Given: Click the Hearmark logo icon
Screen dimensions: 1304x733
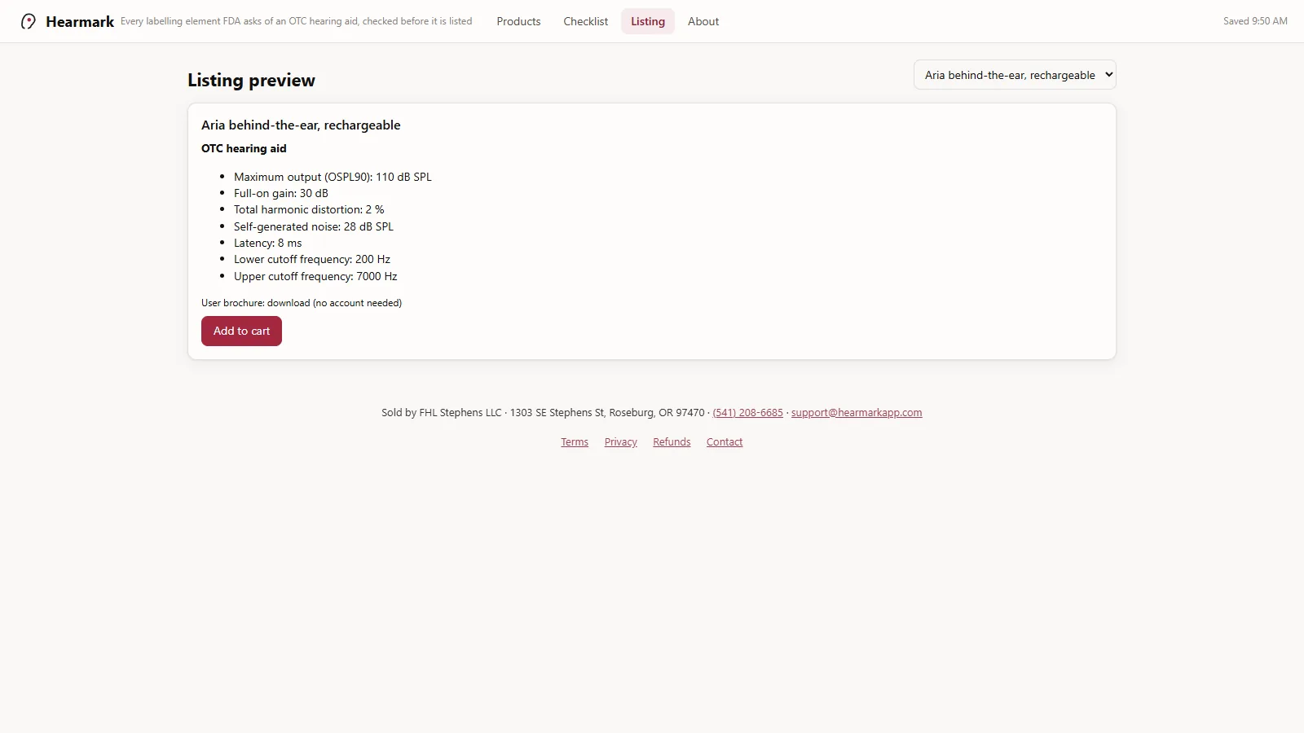Looking at the screenshot, I should tap(29, 21).
